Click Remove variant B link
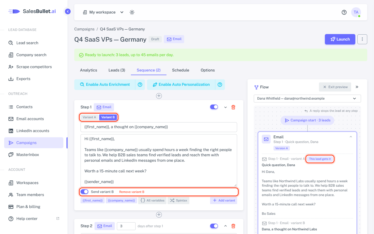 132,192
